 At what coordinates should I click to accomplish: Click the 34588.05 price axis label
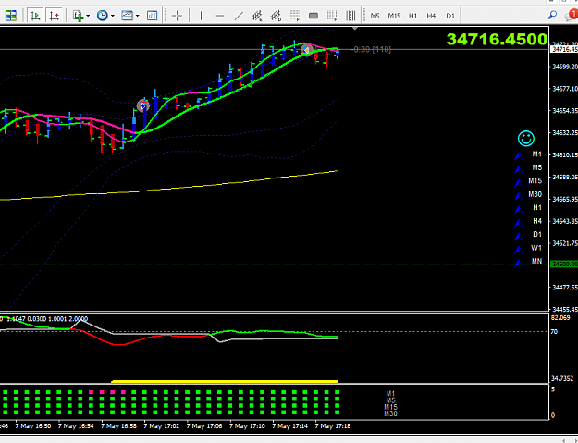565,177
